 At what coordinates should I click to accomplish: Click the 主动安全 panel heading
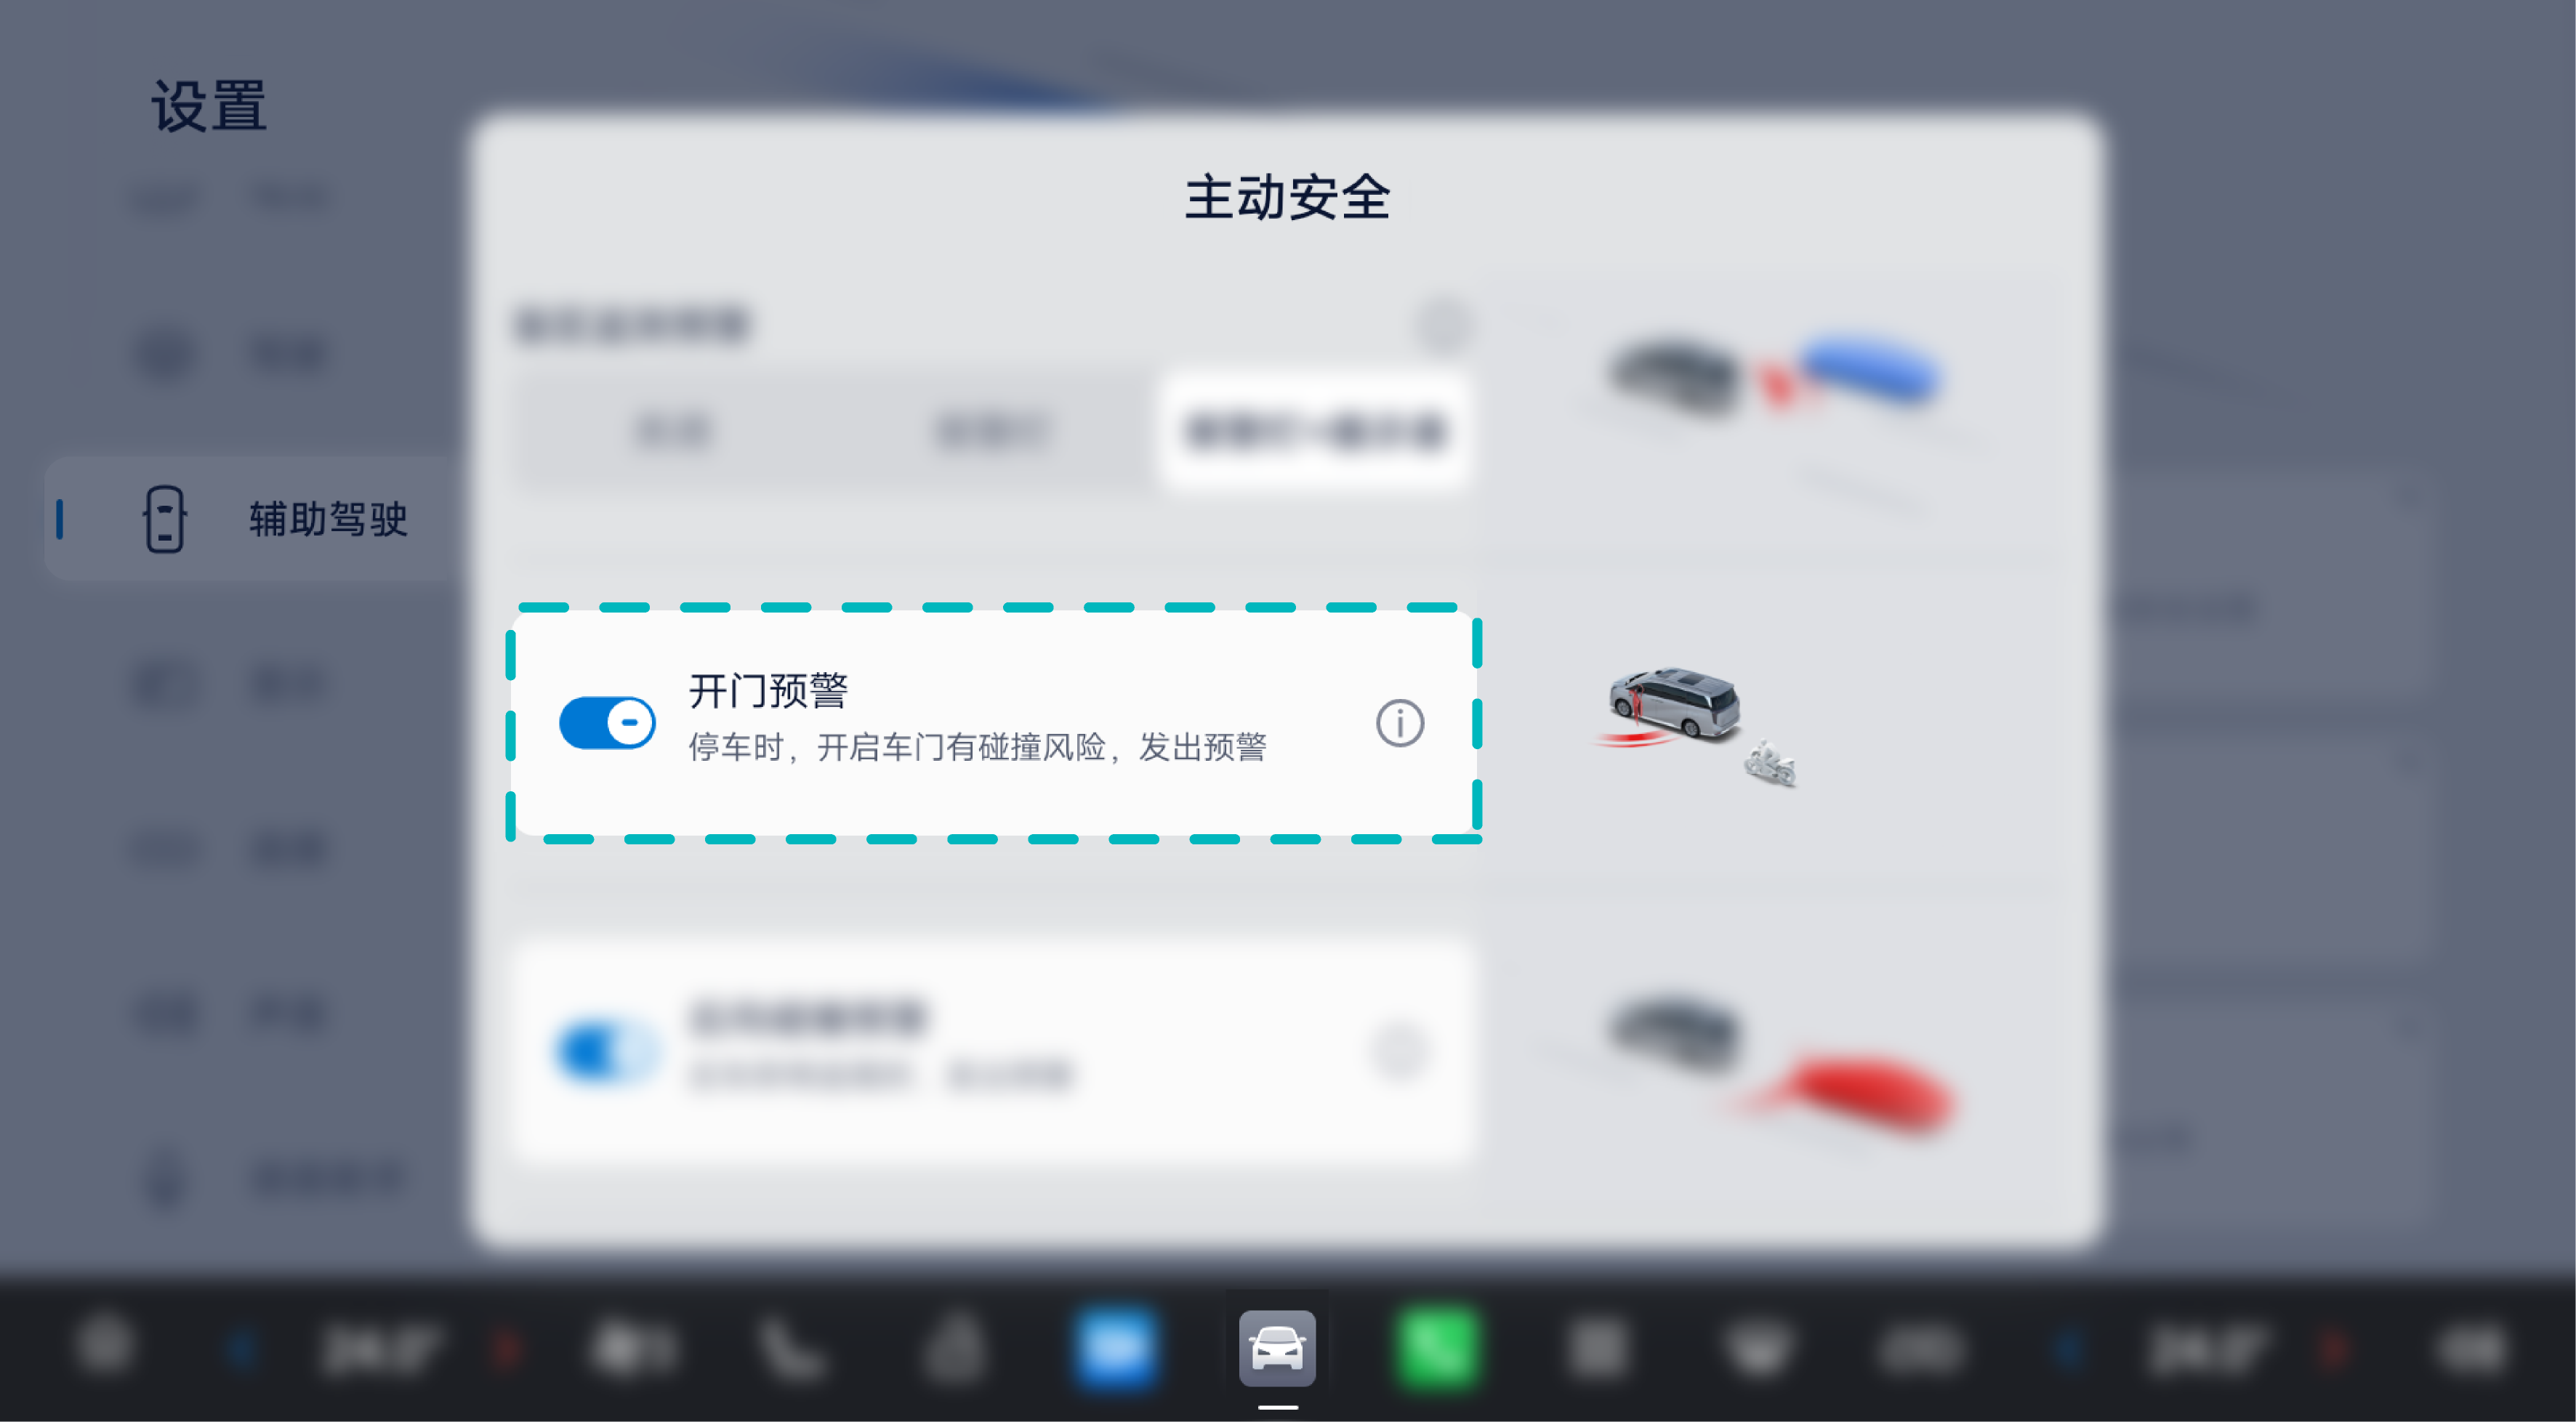point(1287,197)
